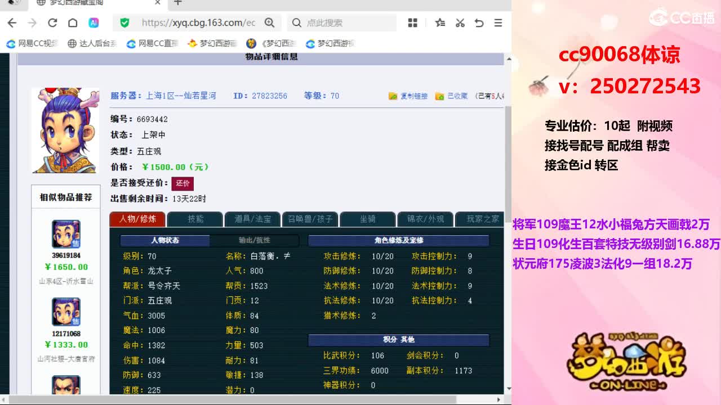Open the browser hamburger menu
Viewport: 721px width, 405px height.
[498, 22]
